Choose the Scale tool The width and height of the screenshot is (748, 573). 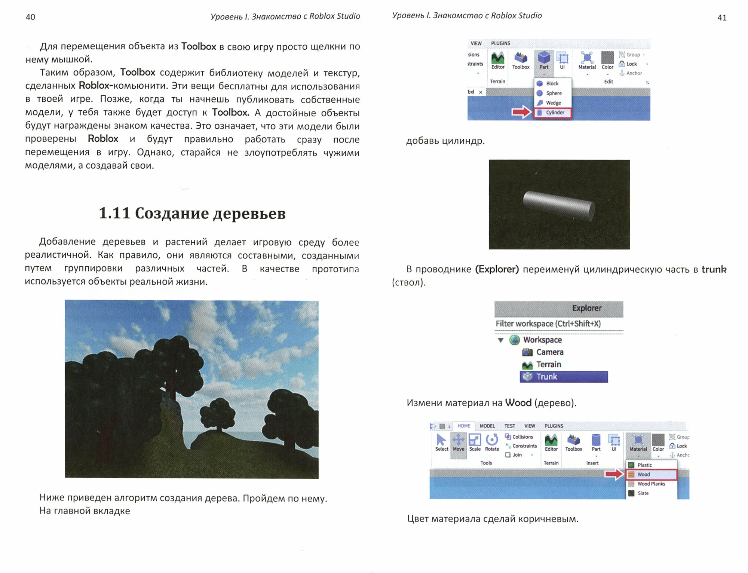(x=475, y=442)
